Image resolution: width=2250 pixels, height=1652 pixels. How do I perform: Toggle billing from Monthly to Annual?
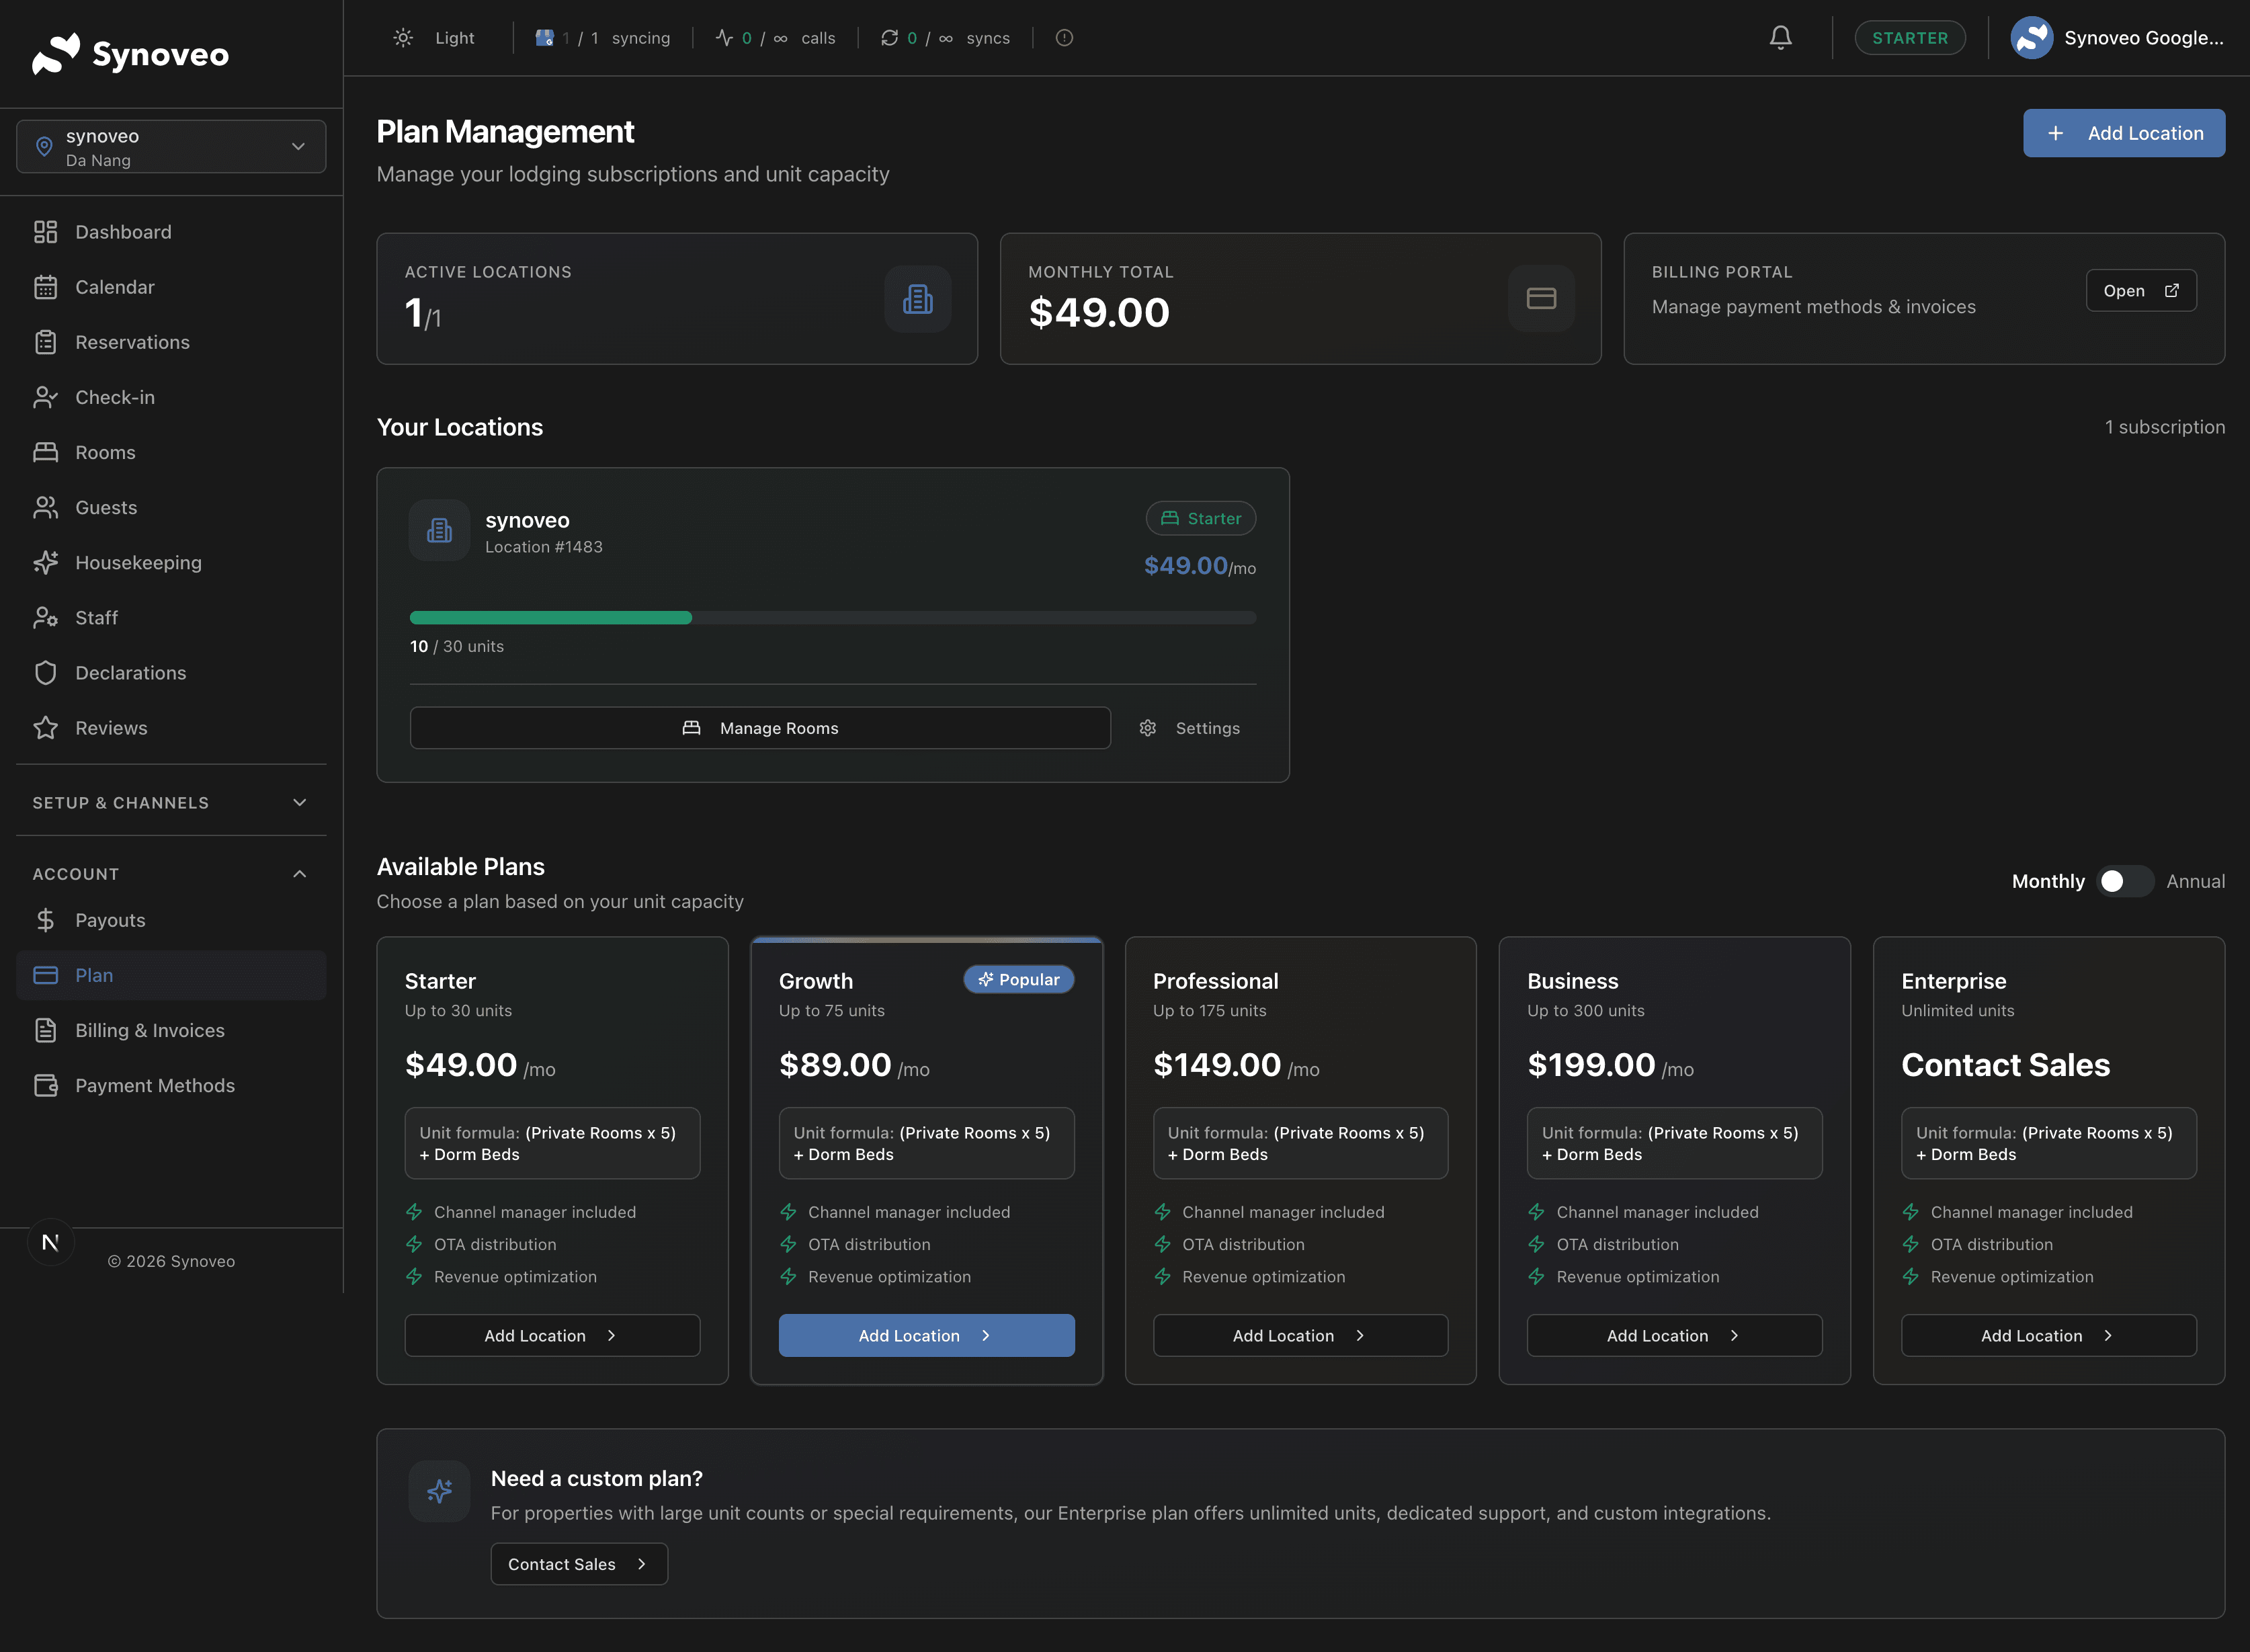(2124, 881)
